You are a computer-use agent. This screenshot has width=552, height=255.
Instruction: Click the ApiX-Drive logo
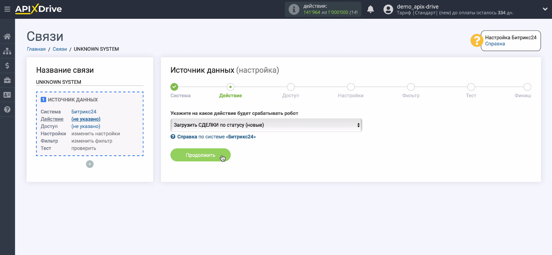[38, 9]
